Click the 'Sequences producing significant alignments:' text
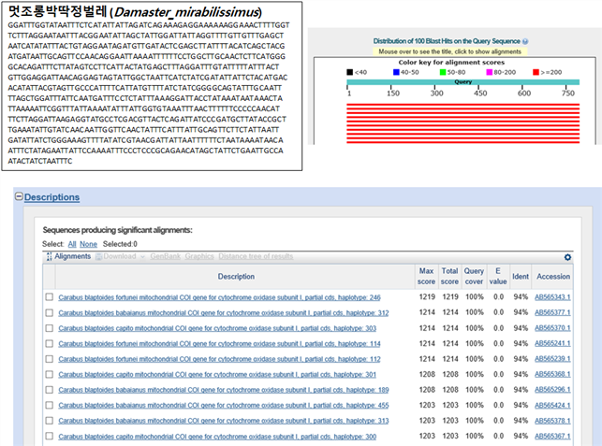602x446 pixels. 117,230
